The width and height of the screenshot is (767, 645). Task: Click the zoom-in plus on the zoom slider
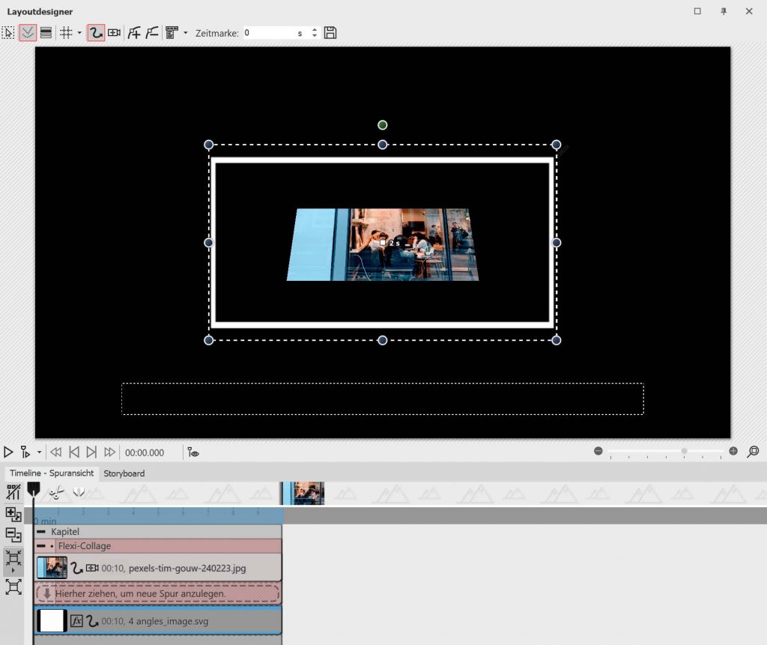733,451
